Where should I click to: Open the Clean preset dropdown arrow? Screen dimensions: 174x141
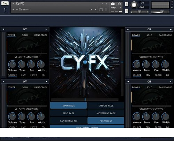coord(13,9)
